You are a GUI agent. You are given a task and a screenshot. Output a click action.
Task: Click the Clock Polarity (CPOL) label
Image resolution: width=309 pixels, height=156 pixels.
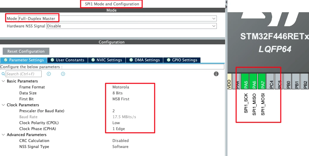pyautogui.click(x=39, y=123)
